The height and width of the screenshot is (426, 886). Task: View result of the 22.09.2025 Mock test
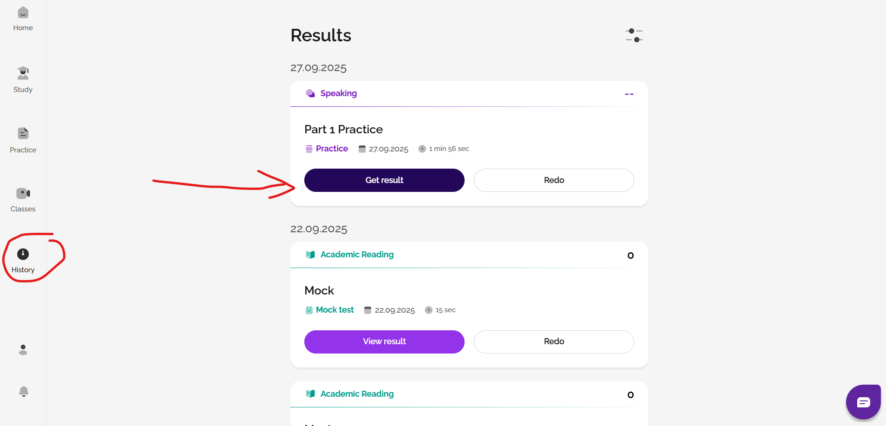(x=384, y=341)
